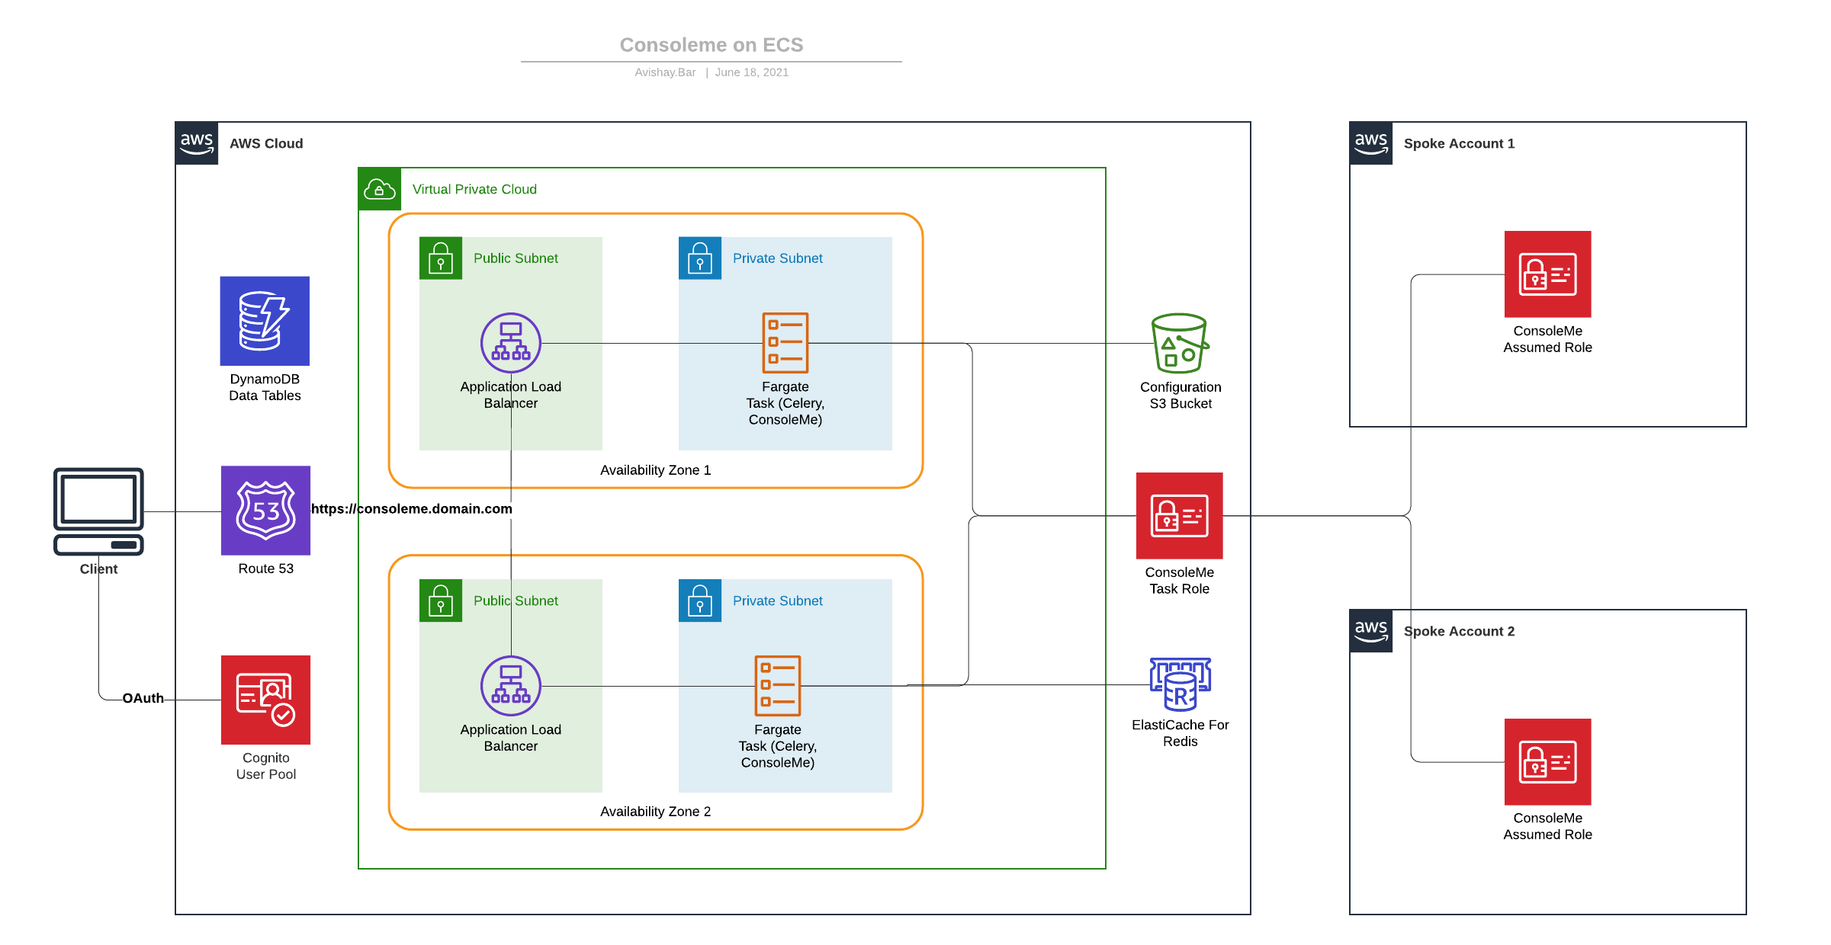Select 'Private Subnet' label in Zone 2

click(778, 601)
